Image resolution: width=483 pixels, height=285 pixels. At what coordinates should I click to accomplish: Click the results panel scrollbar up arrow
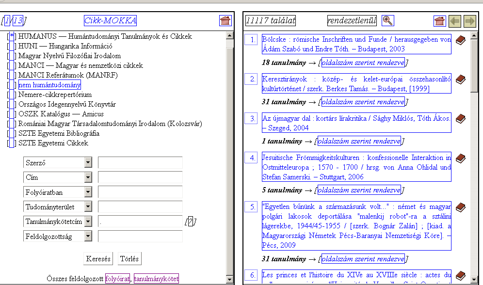coord(474,35)
